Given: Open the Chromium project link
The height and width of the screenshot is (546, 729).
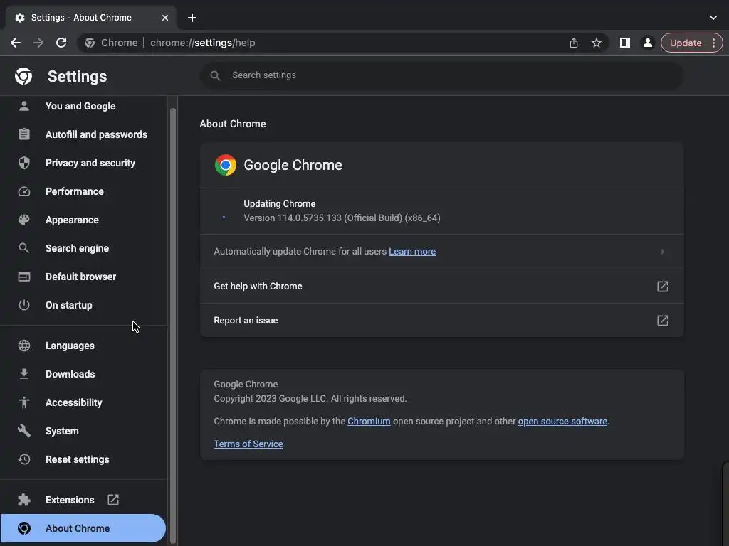Looking at the screenshot, I should 369,422.
